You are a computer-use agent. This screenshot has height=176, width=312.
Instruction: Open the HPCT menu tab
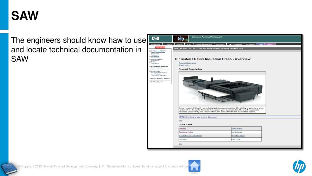[x=189, y=44]
